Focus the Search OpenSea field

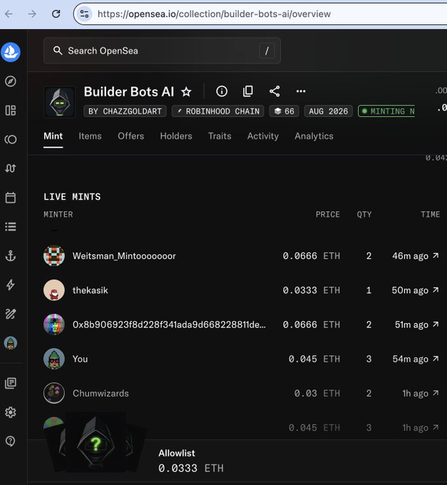point(162,51)
